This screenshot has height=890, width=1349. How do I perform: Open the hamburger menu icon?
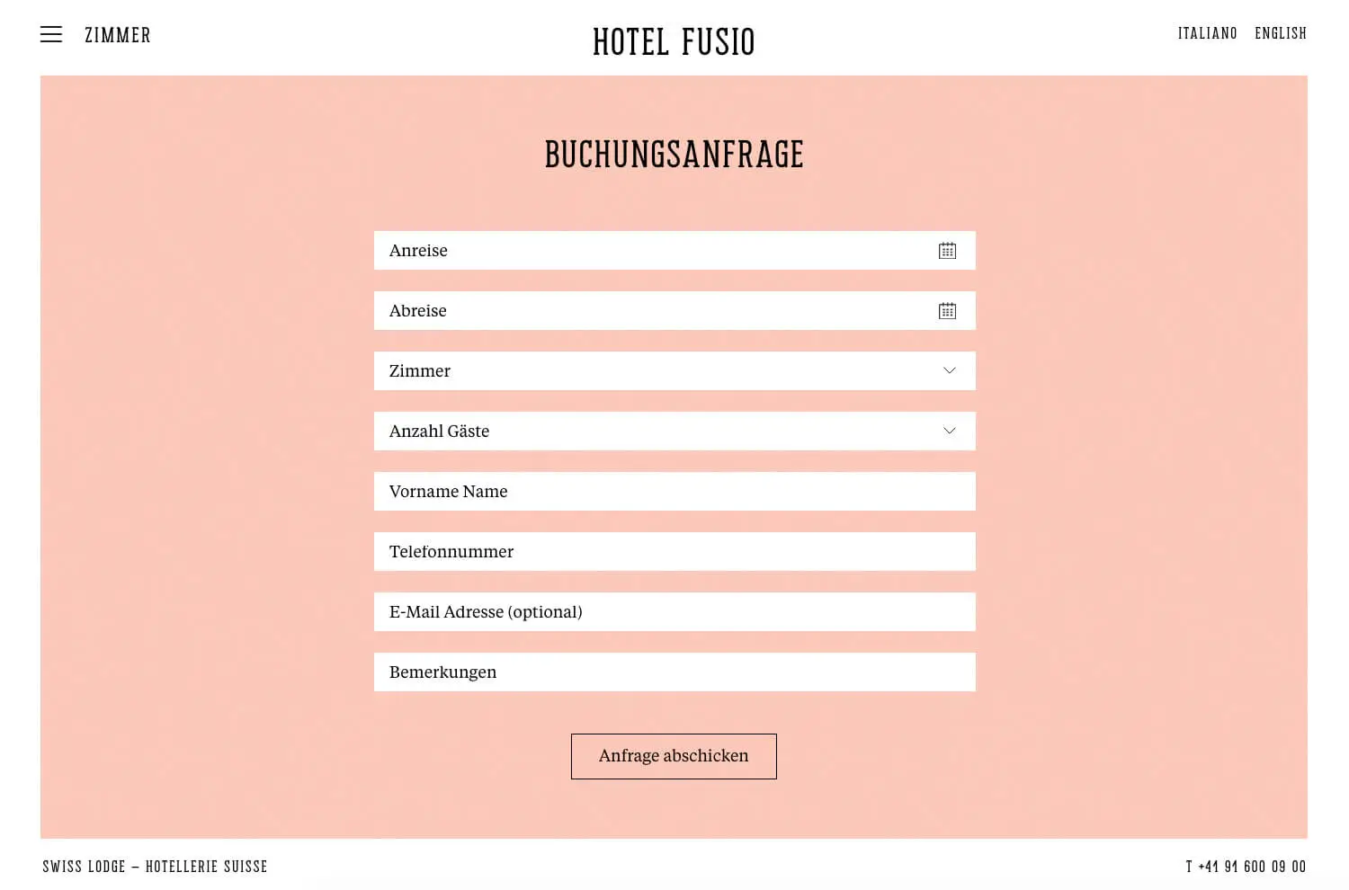point(51,35)
